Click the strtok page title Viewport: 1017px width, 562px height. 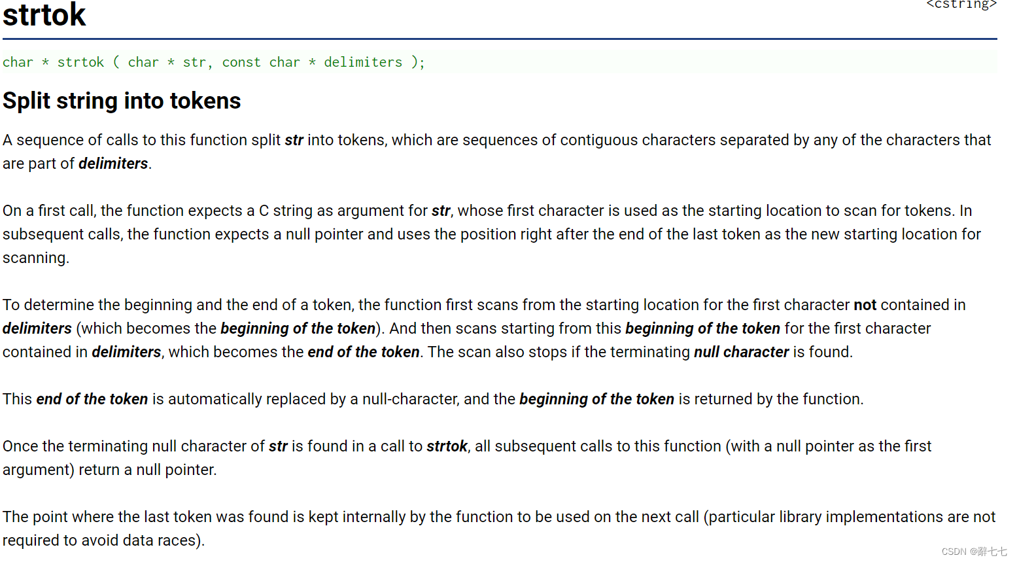(x=44, y=14)
